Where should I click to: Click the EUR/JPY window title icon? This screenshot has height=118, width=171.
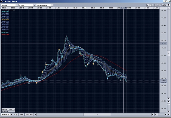(x=1, y=1)
